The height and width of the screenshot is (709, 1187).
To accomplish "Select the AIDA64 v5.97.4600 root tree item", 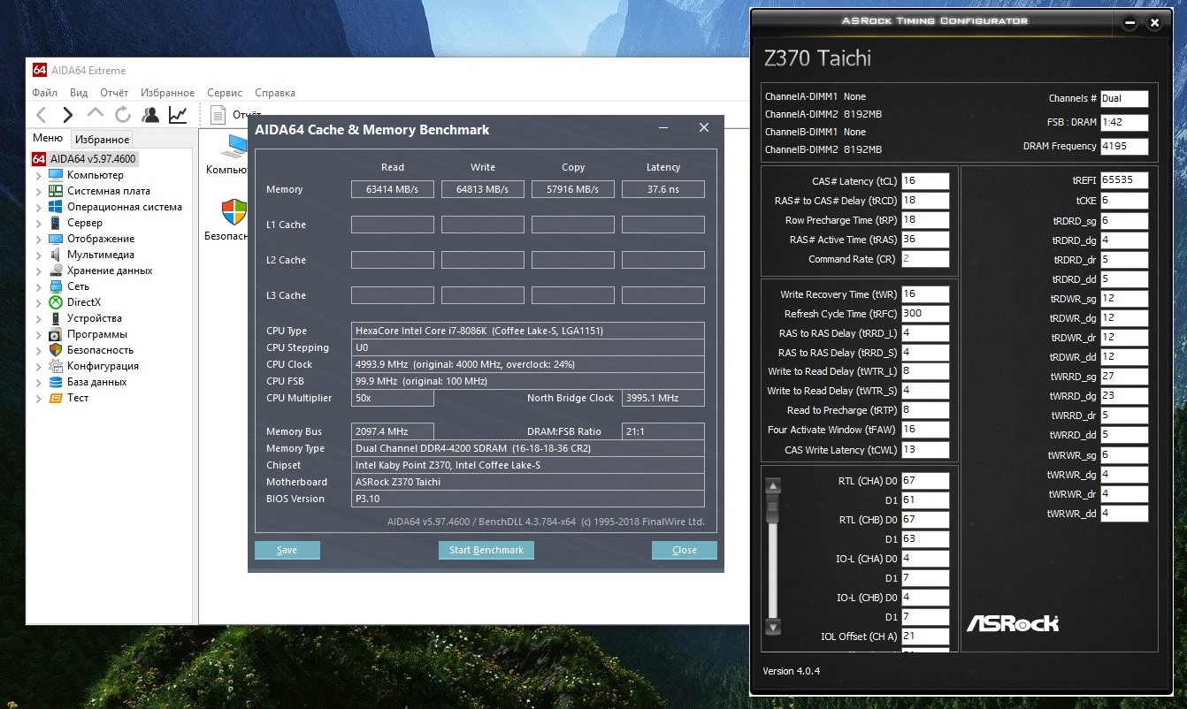I will click(x=94, y=159).
